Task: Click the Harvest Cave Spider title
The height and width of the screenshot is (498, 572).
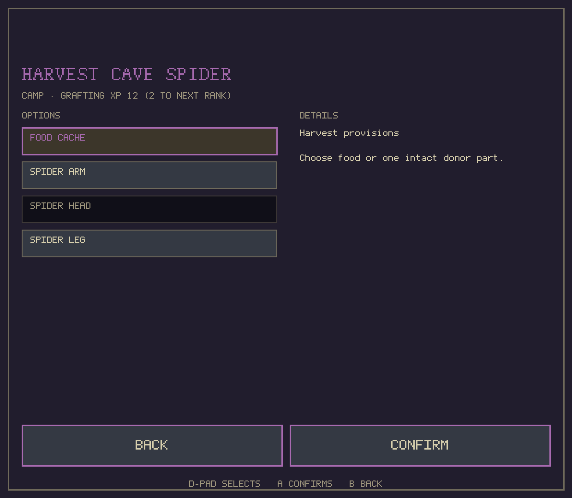Action: [x=126, y=74]
